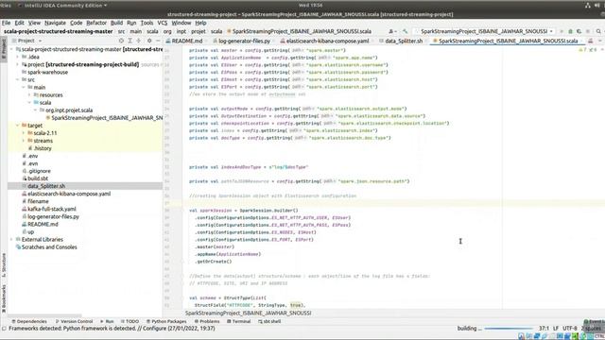Open the Build menu
This screenshot has width=605, height=340.
click(116, 23)
